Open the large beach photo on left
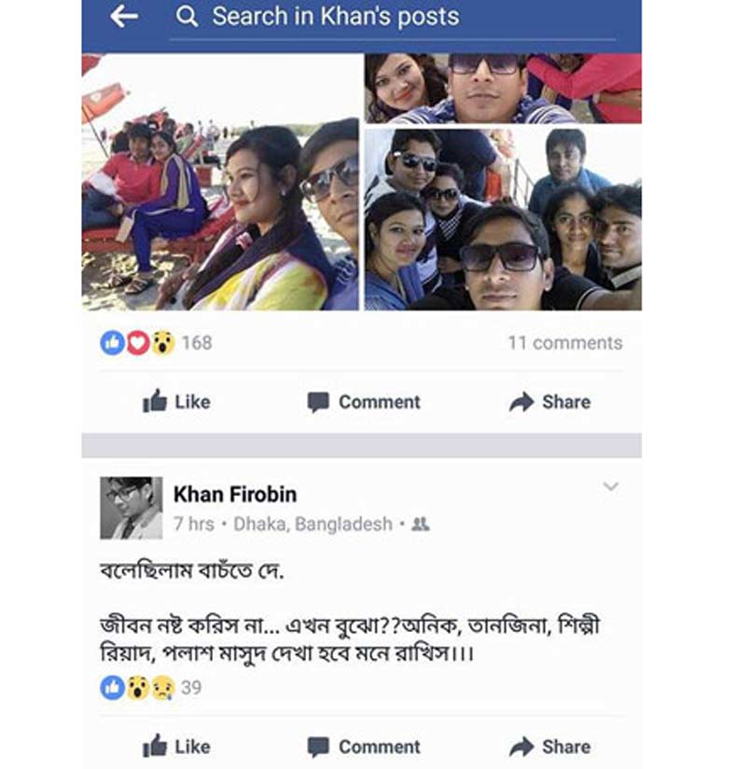The image size is (737, 769). click(x=220, y=182)
